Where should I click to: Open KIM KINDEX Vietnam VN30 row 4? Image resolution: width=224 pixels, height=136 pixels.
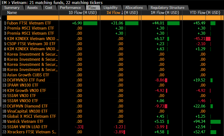tap(33, 39)
